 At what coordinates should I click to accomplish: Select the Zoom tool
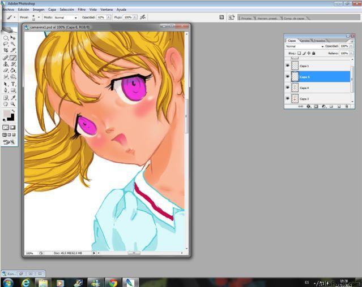click(13, 104)
